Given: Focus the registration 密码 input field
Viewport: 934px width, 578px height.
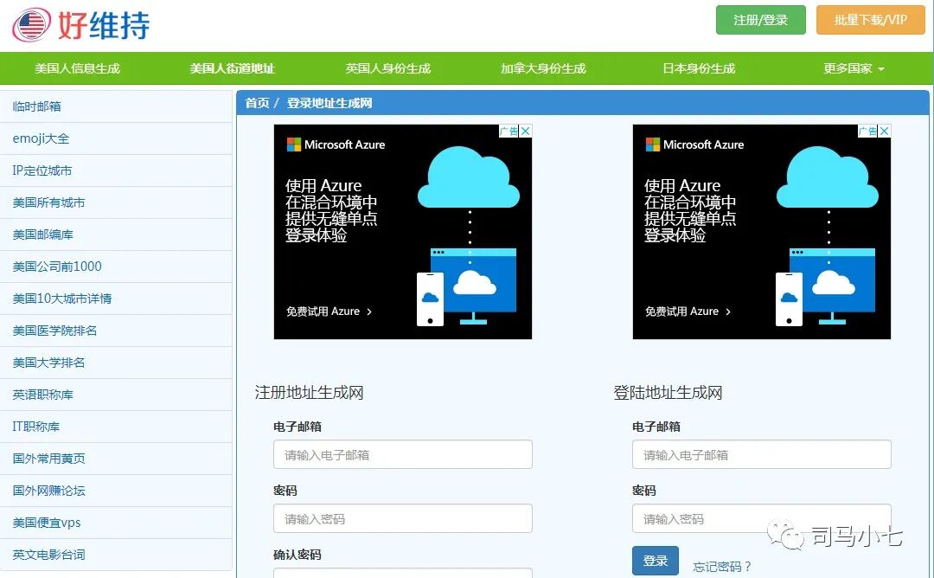Looking at the screenshot, I should [x=403, y=518].
